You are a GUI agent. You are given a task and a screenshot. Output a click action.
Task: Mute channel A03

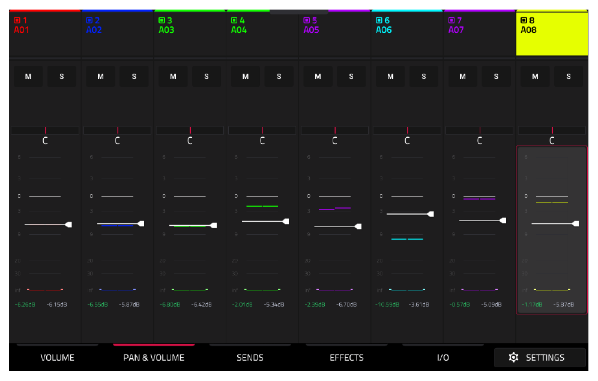[173, 77]
